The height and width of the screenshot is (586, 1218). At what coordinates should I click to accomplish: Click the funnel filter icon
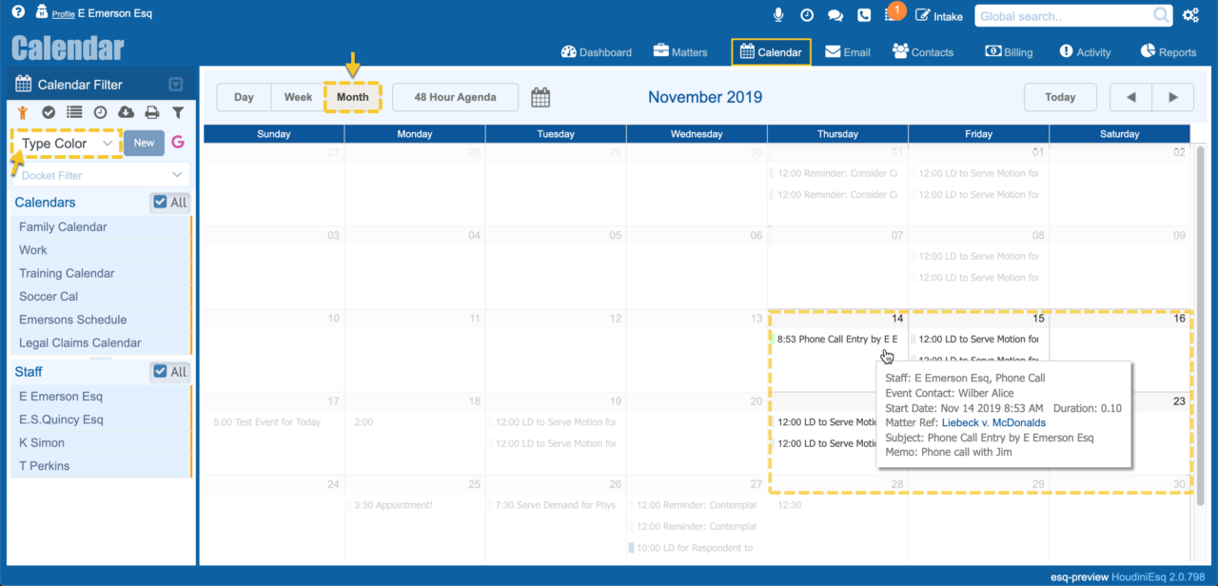click(x=177, y=111)
